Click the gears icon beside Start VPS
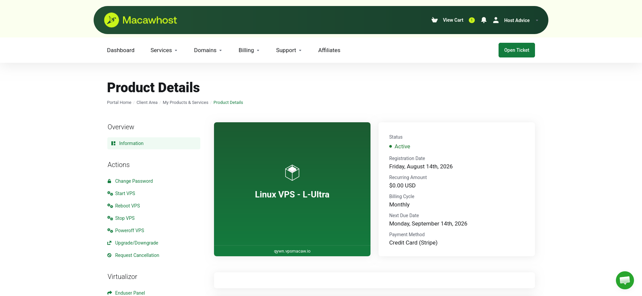 (110, 193)
